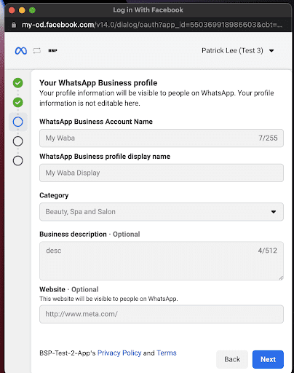Click the switch arrows icon beside BSP
The width and height of the screenshot is (294, 373).
(x=37, y=51)
